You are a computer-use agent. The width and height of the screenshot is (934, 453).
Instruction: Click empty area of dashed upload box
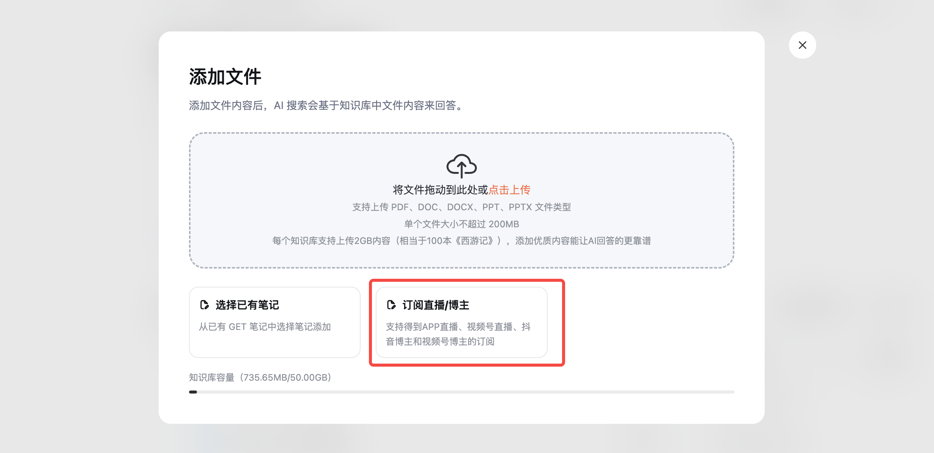click(284, 167)
